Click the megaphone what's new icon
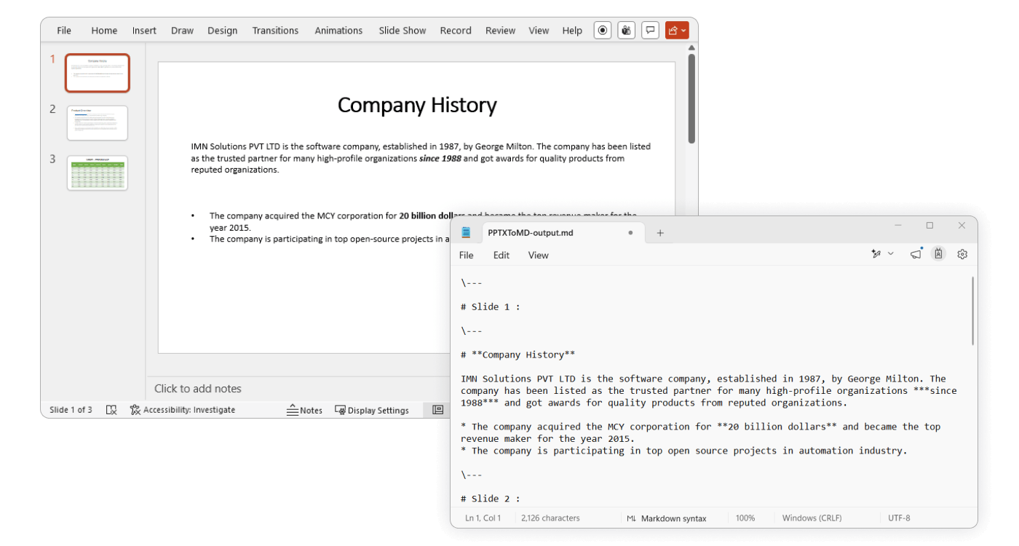The height and width of the screenshot is (546, 1019). [x=916, y=254]
